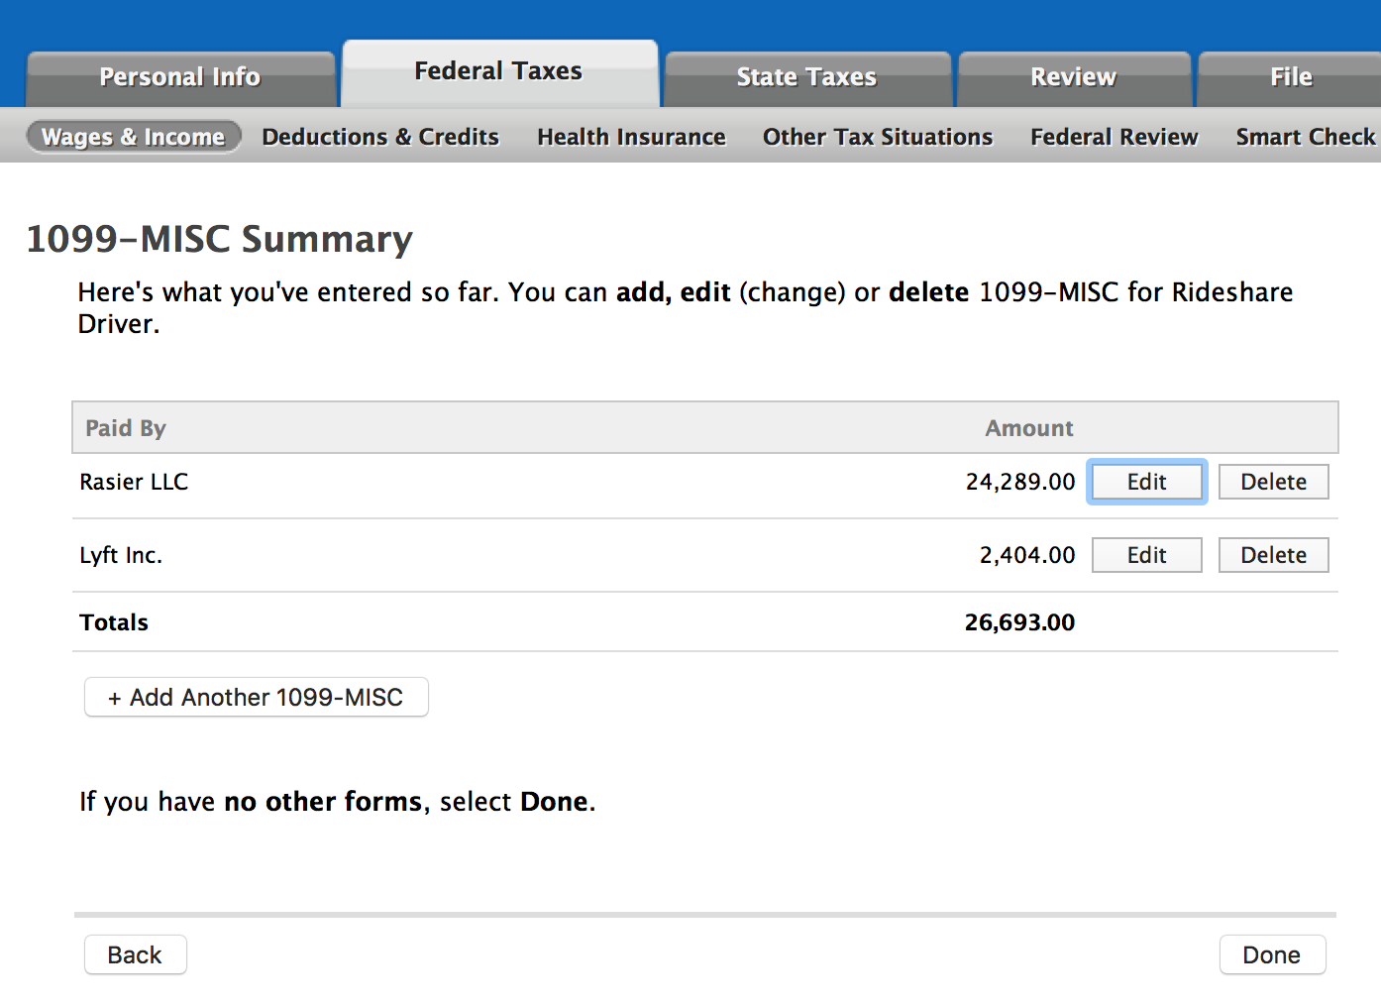This screenshot has width=1381, height=1007.
Task: Delete the Lyft Inc. entry
Action: (x=1273, y=555)
